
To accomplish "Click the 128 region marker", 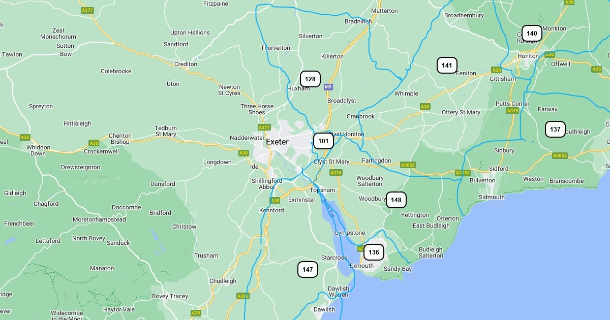I will (310, 79).
